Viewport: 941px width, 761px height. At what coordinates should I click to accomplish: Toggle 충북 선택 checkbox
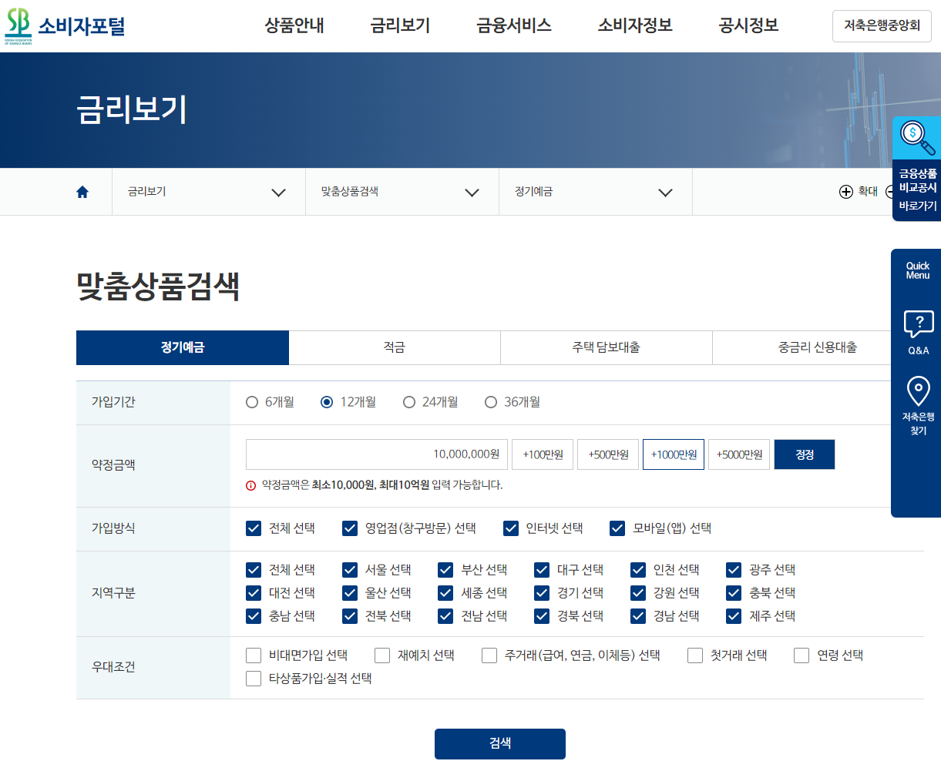pos(734,593)
